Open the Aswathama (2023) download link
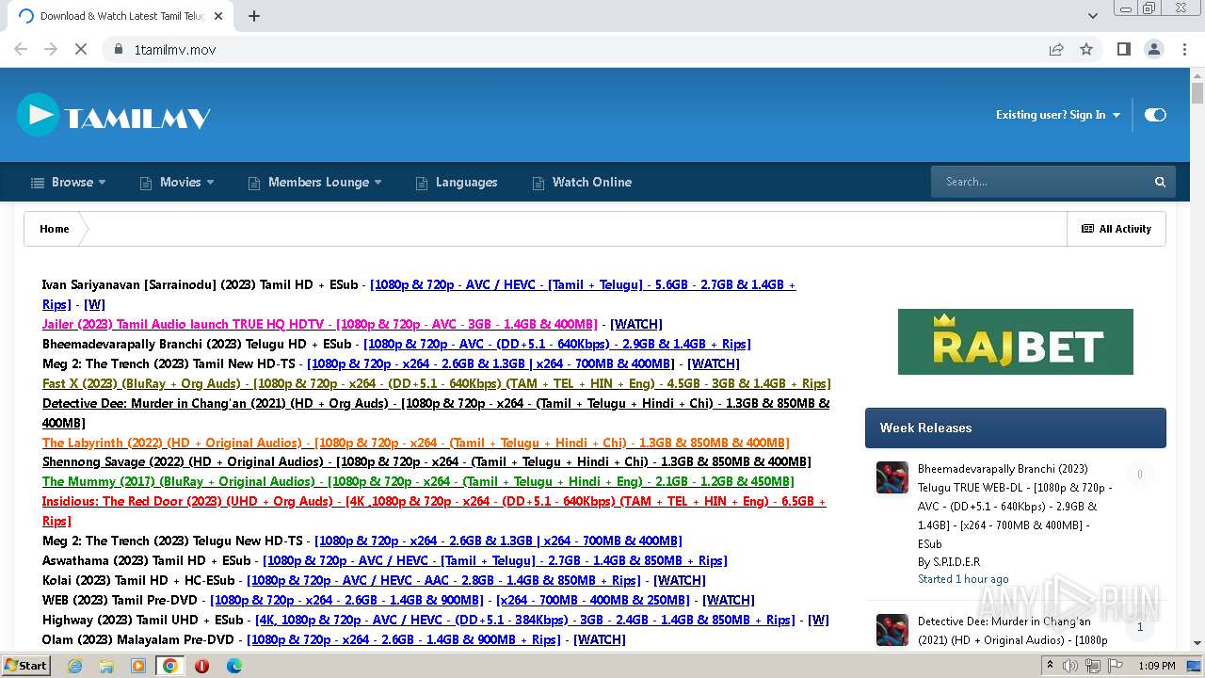The height and width of the screenshot is (678, 1205). [x=495, y=560]
